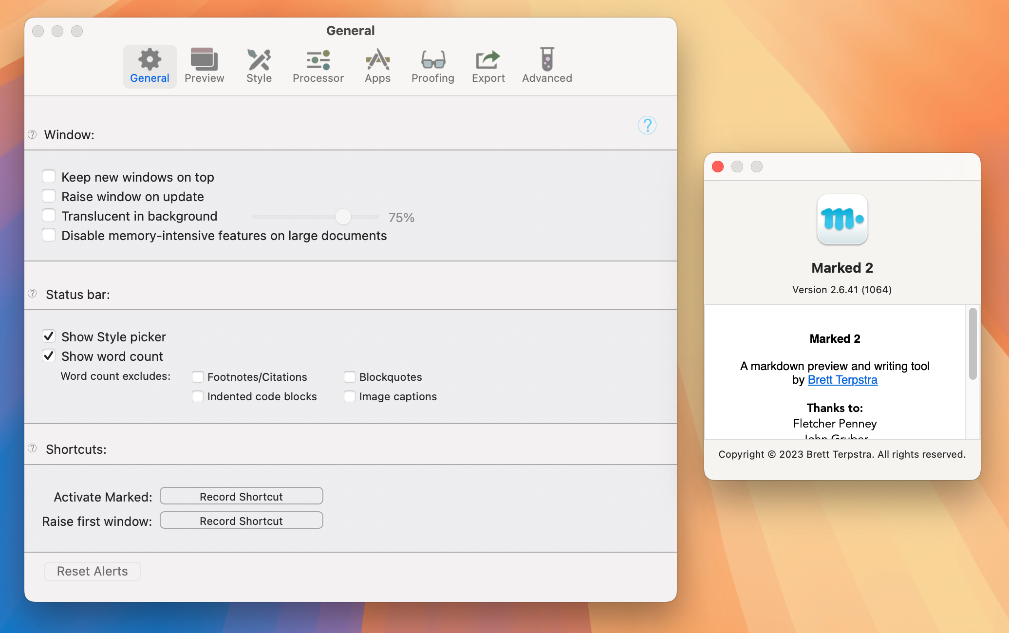Click the help question mark icon
Screen dimensions: 1009x633
coord(647,125)
